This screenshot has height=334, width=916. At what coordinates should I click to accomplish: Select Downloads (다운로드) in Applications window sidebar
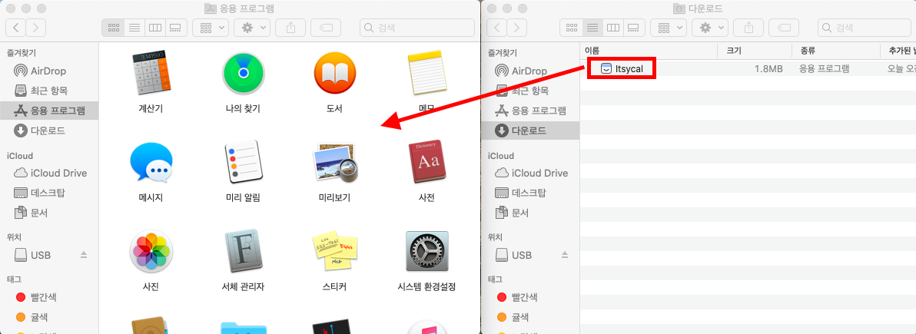pos(49,131)
